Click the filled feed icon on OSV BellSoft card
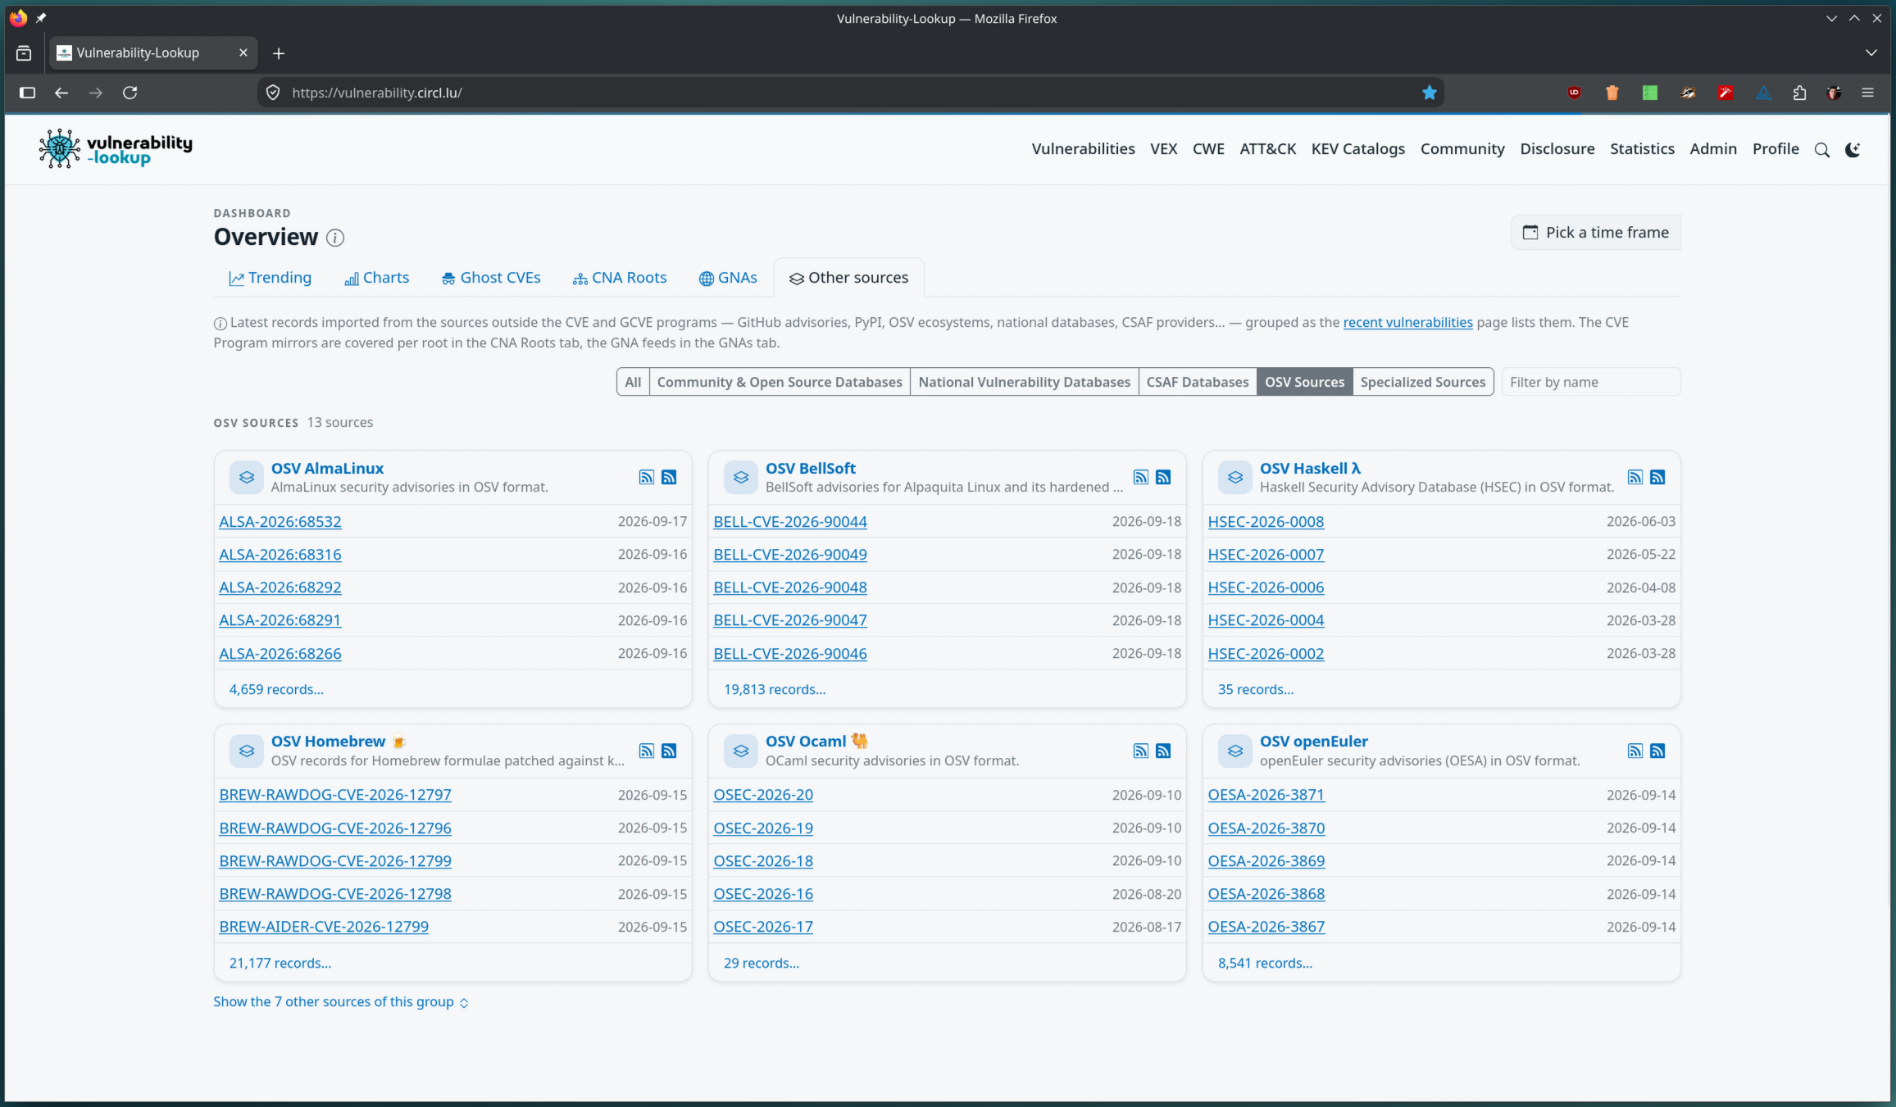 pos(1163,477)
